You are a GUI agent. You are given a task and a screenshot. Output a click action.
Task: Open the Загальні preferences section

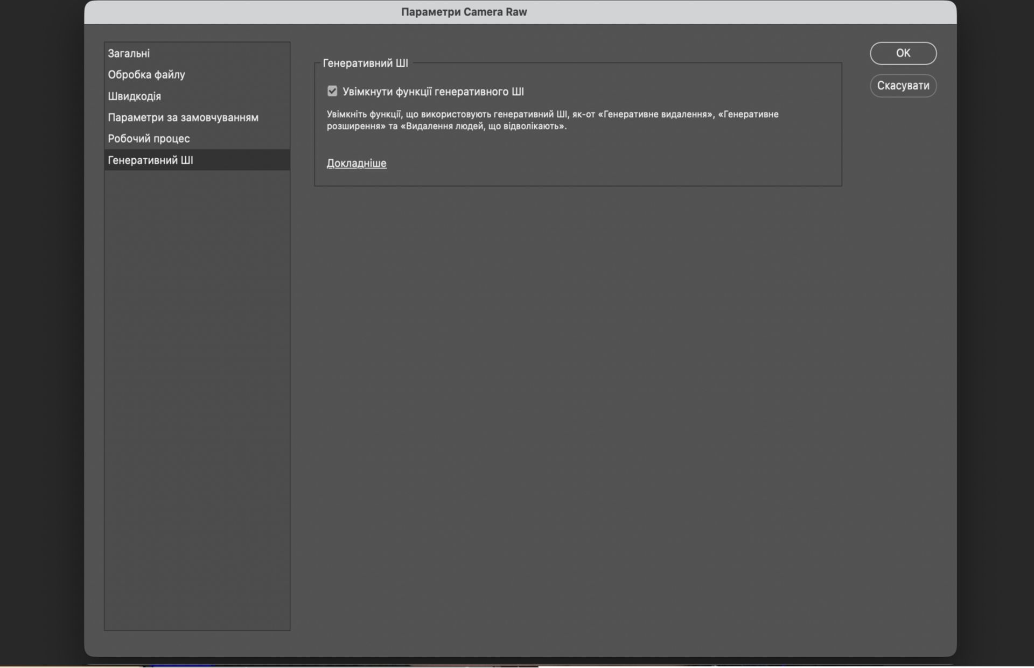click(197, 53)
